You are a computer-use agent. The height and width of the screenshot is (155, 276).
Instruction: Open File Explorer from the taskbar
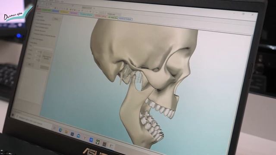[66, 132]
